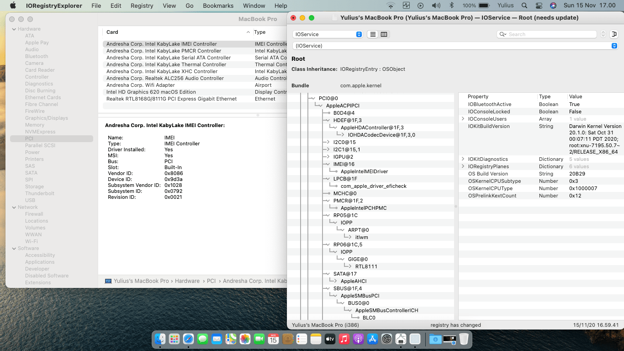Select Realtek RTL8168G/8111G PCI Express Gigabit Ethernet row
Viewport: 624px width, 351px height.
point(195,99)
